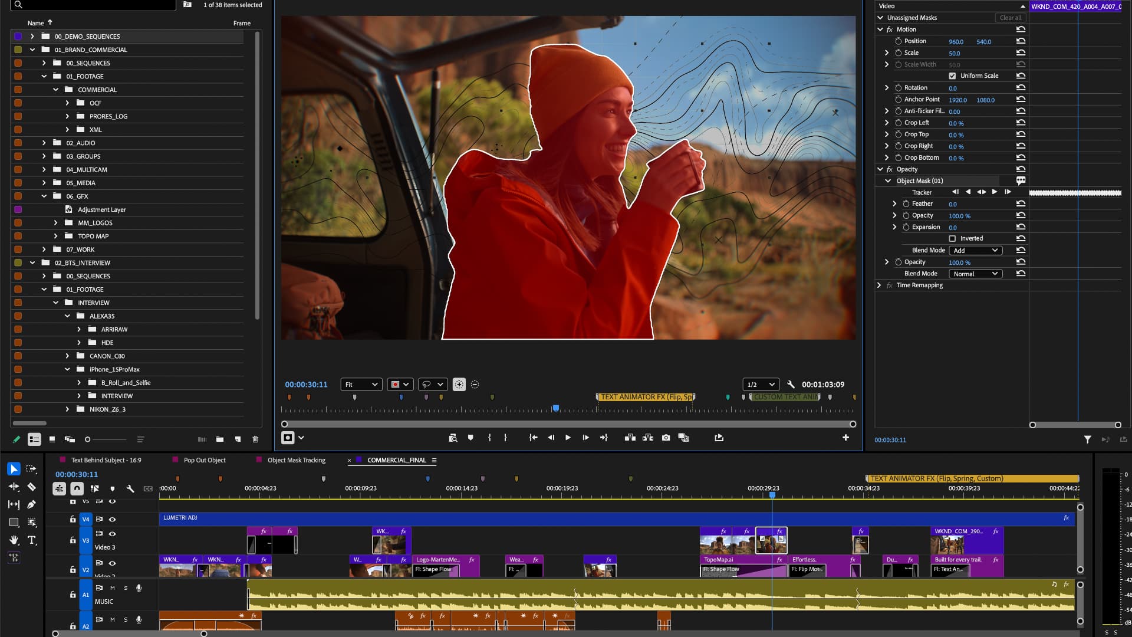Change playback resolution via the 1/2 dropdown
The image size is (1132, 637).
coord(761,384)
